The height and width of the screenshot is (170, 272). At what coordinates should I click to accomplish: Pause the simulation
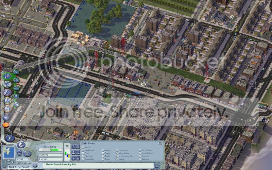point(17,163)
